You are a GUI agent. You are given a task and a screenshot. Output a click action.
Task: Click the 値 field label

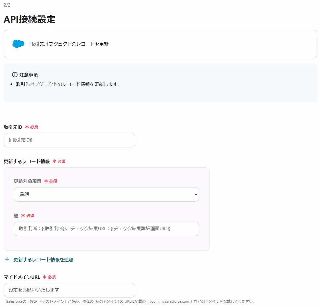(16, 215)
